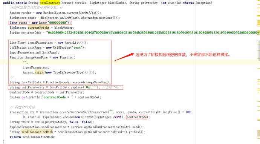
Task: Click the empty string line in the Function constructor
Action: [x=25, y=62]
